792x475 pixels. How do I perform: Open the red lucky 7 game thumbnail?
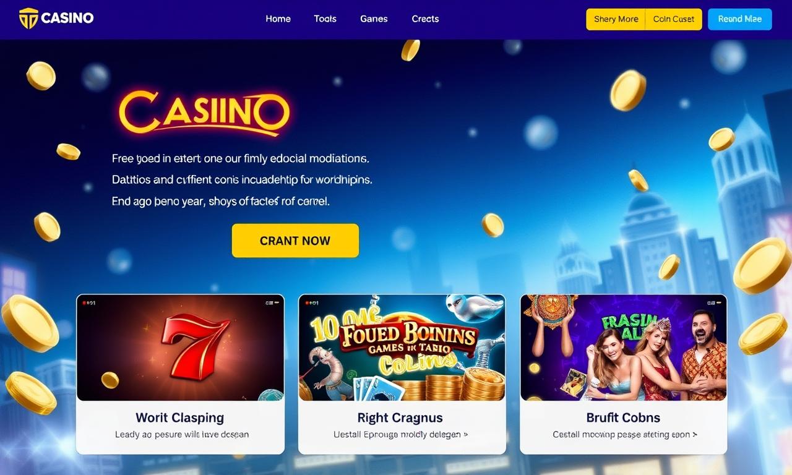tap(180, 348)
